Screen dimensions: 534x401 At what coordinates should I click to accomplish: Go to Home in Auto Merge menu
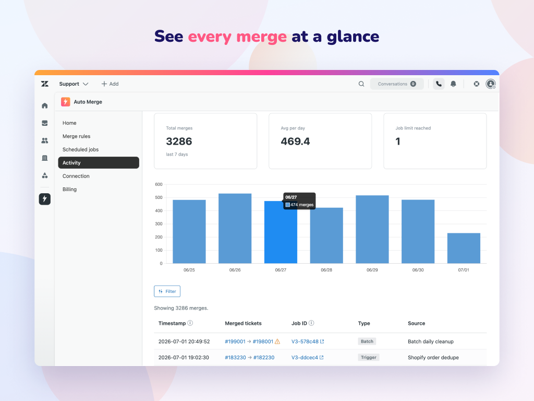pos(69,123)
